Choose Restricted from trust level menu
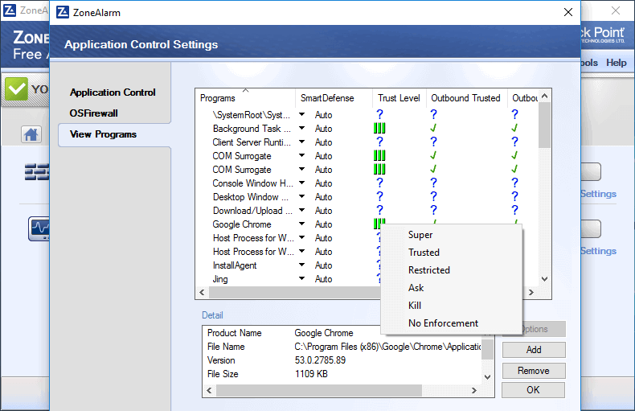 coord(452,270)
